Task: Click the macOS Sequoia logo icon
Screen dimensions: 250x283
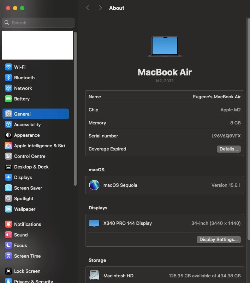Action: pos(94,185)
